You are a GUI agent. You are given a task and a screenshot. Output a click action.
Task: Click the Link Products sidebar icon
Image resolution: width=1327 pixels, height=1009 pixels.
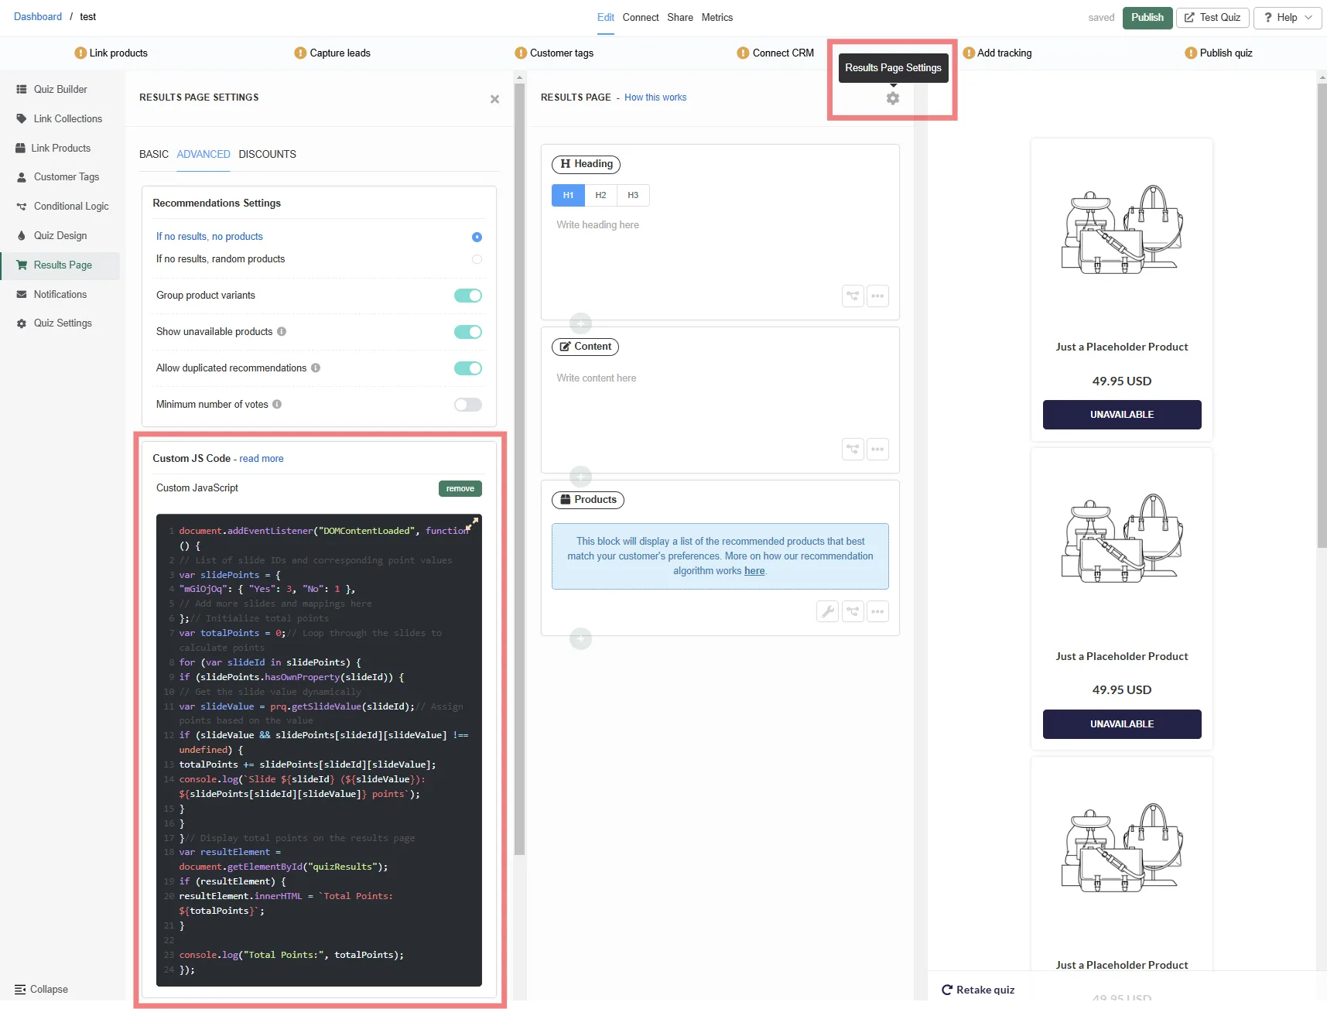pos(21,148)
